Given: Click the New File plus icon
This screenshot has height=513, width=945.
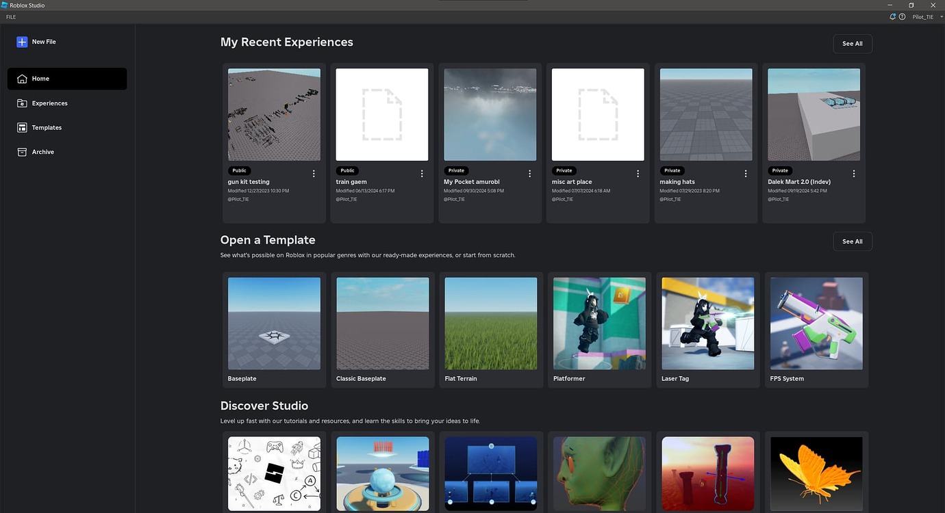Looking at the screenshot, I should (21, 42).
